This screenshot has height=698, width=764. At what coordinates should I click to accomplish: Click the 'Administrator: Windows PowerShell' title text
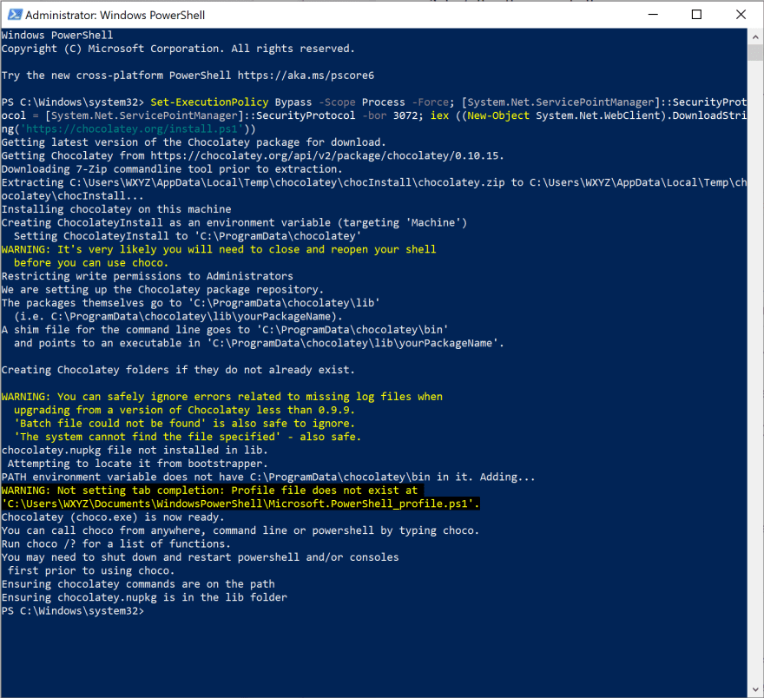[115, 15]
